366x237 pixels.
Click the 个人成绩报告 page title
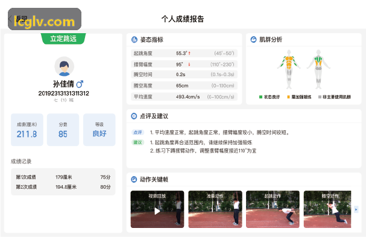tap(183, 19)
